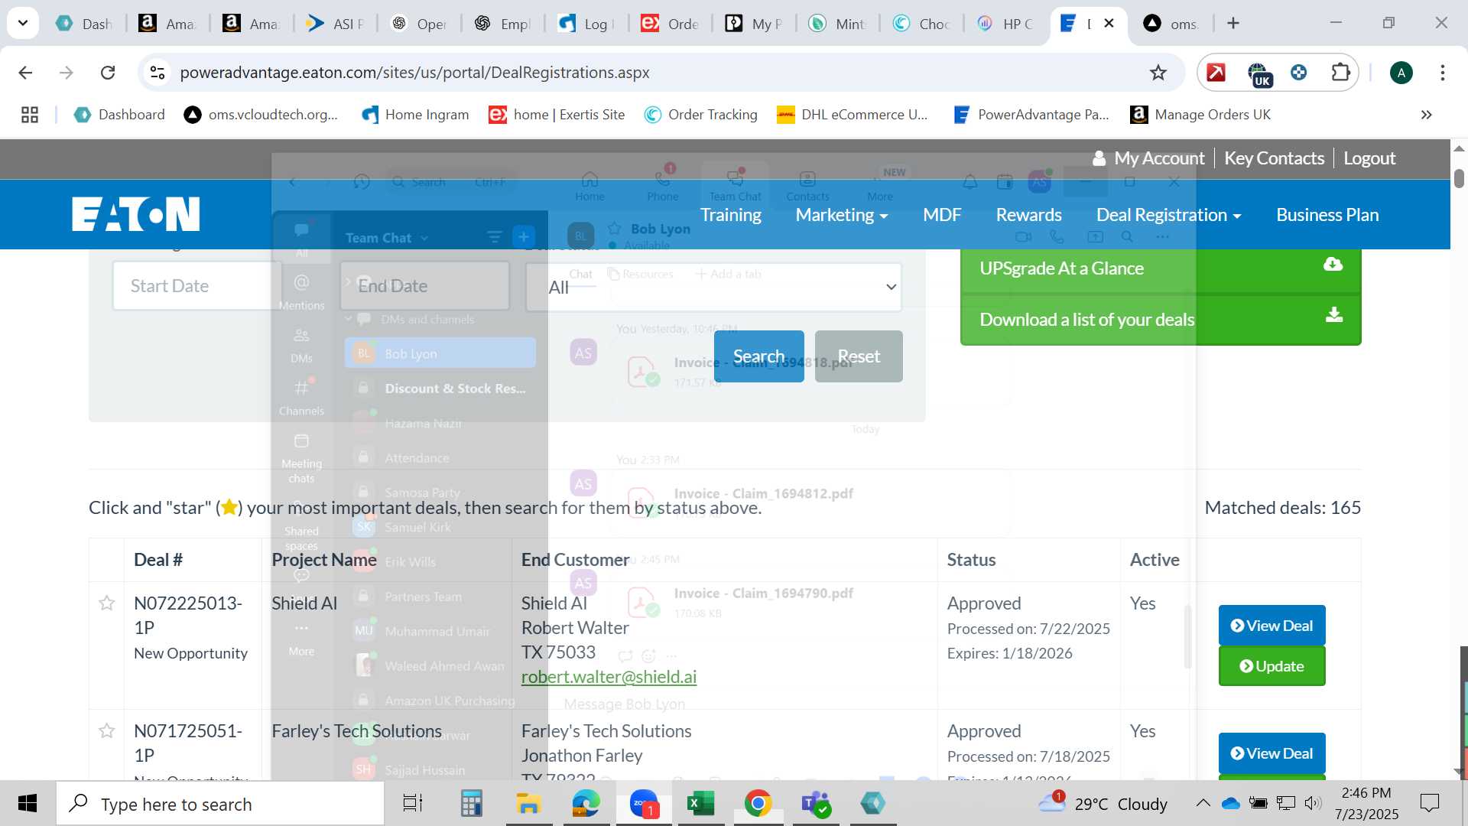Screen dimensions: 1468x826
Task: Click the Windows Start button
Action: pos(28,803)
